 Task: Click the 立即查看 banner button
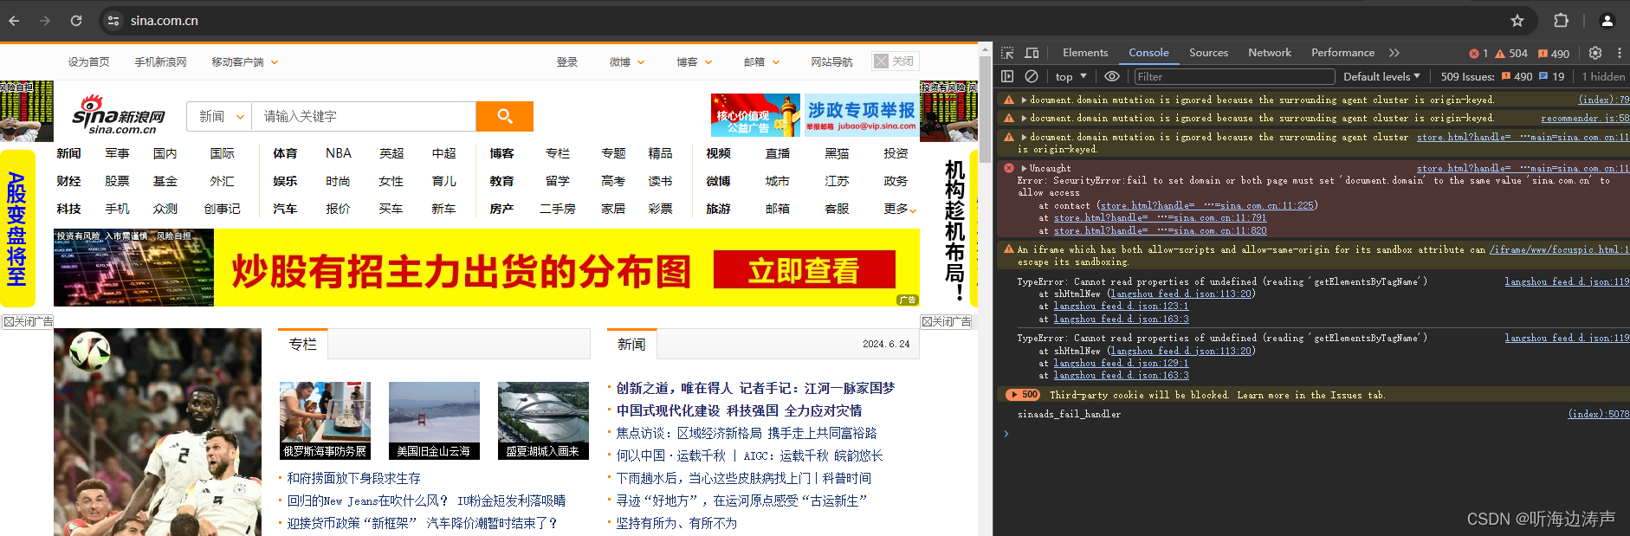coord(805,269)
